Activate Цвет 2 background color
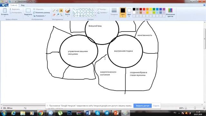This screenshot has height=116, width=206. 129,13
